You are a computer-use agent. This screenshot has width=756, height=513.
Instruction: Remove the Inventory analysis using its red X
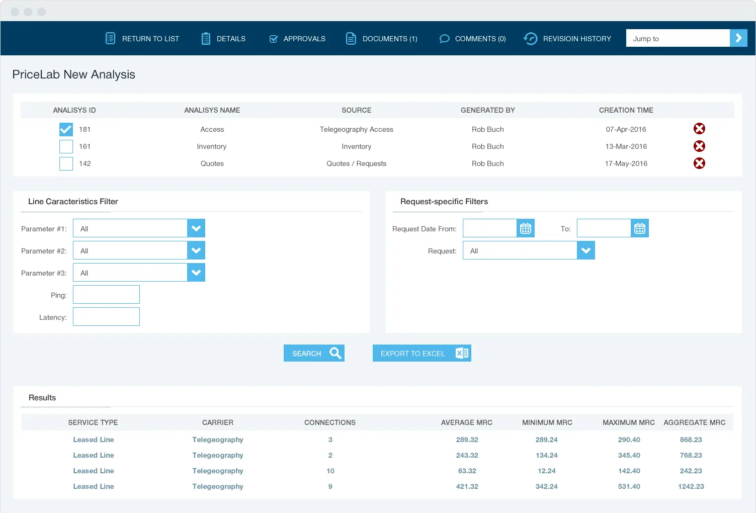[699, 146]
